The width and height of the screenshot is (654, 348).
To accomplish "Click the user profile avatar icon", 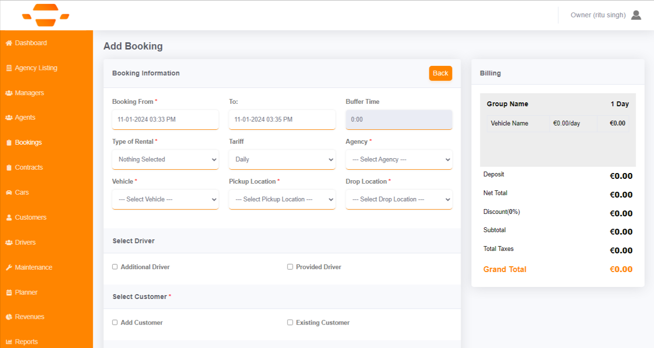I will pos(636,15).
